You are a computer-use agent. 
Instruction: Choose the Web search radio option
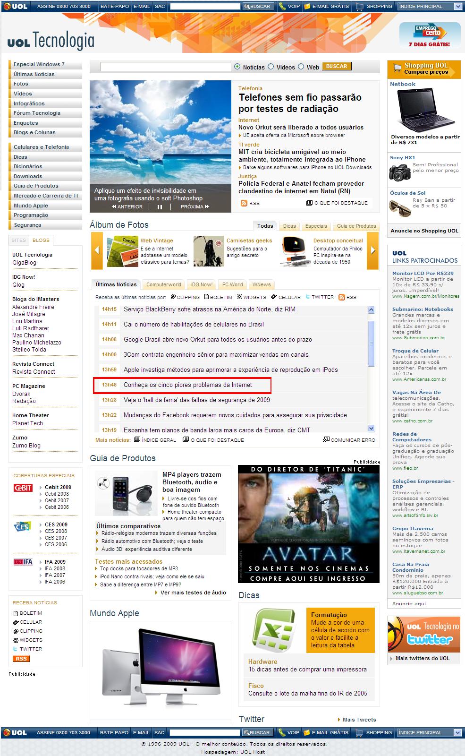(x=301, y=67)
